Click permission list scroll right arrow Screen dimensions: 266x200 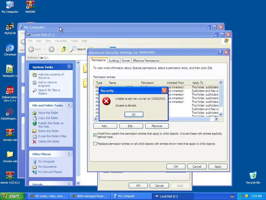216,119
